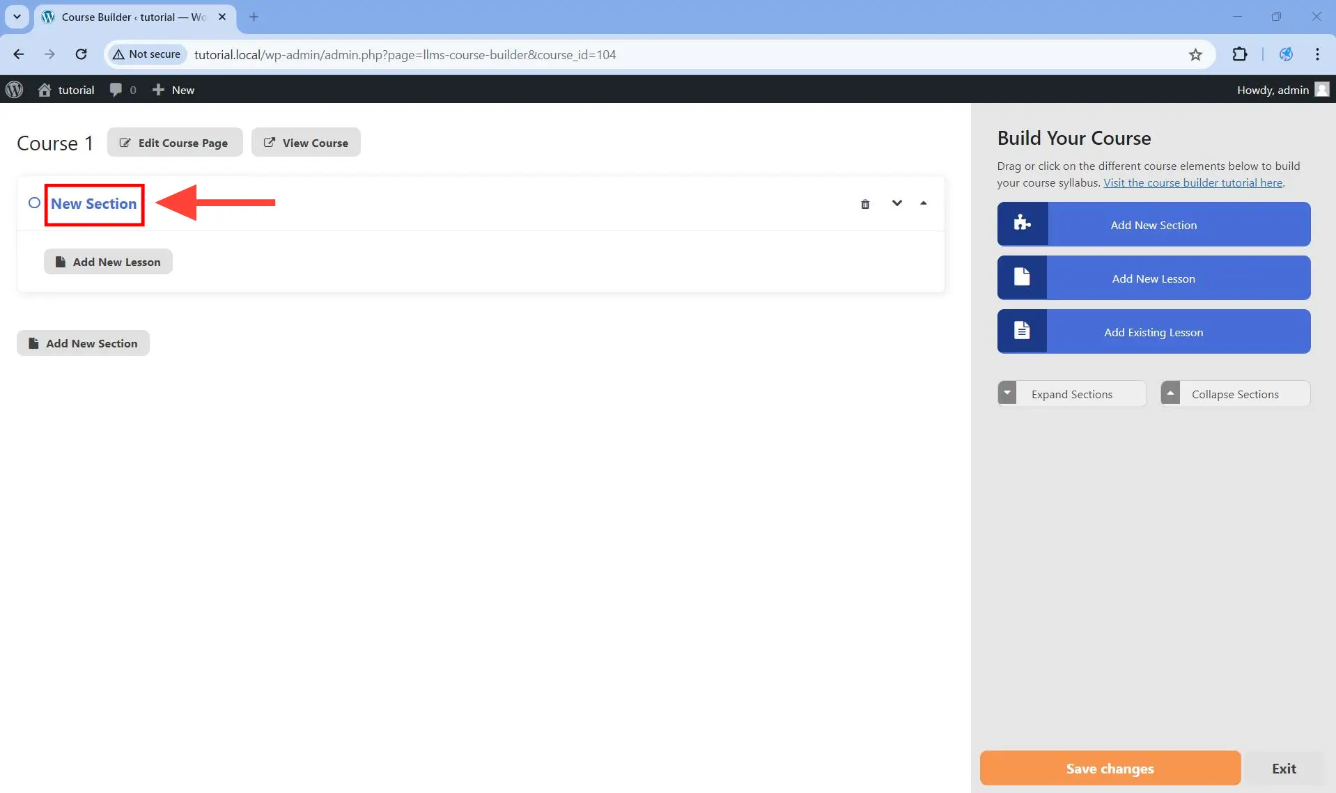This screenshot has height=793, width=1336.
Task: Collapse New Section with the up triangle
Action: 923,203
